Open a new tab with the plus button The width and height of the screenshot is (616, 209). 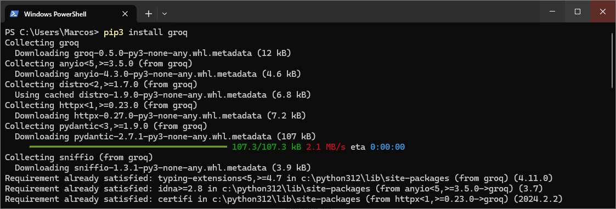point(149,14)
